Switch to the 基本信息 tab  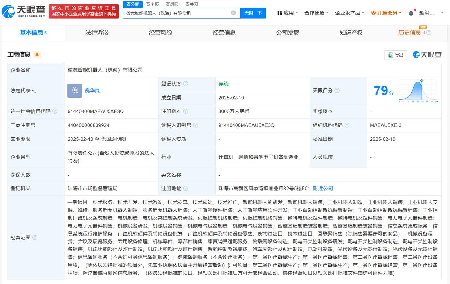pyautogui.click(x=33, y=33)
